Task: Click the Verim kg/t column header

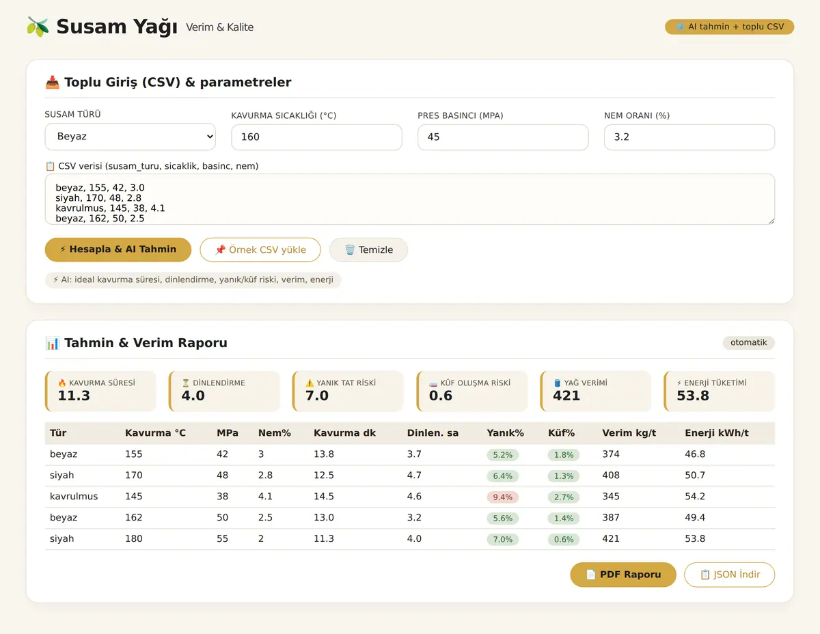Action: point(628,433)
